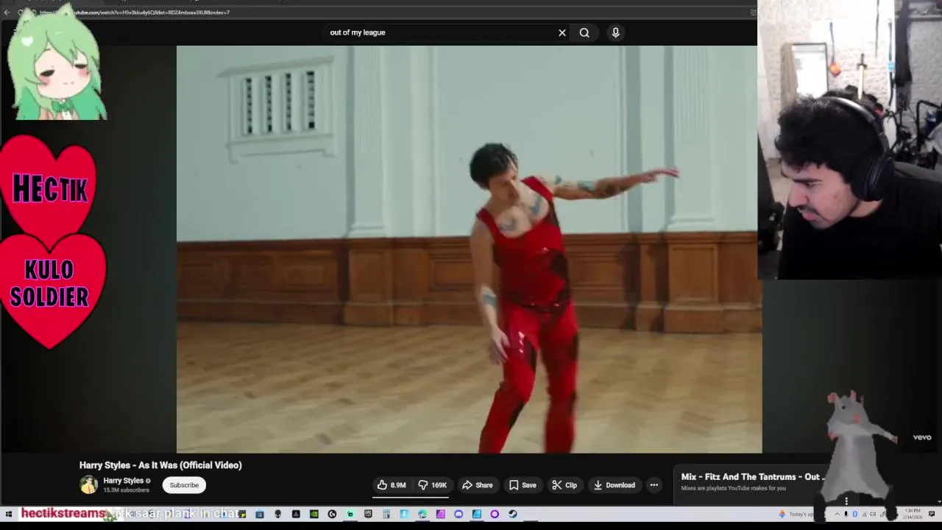This screenshot has width=942, height=530.
Task: Switch to Microsoft Edge in the taskbar
Action: click(422, 514)
